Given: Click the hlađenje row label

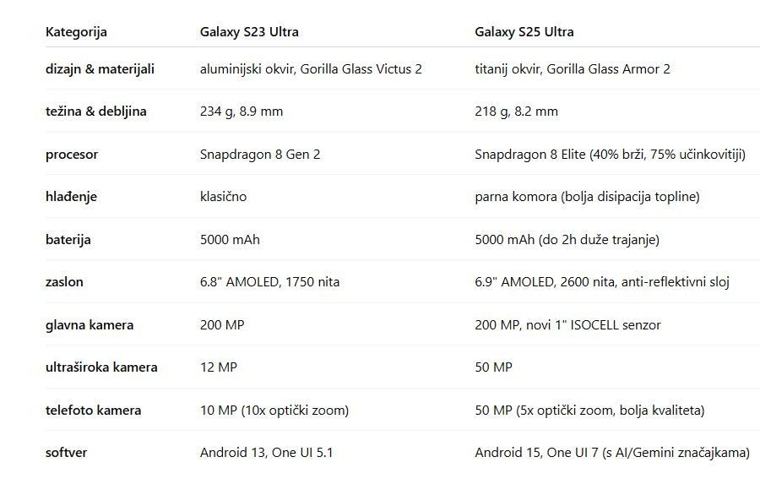Looking at the screenshot, I should pos(71,197).
